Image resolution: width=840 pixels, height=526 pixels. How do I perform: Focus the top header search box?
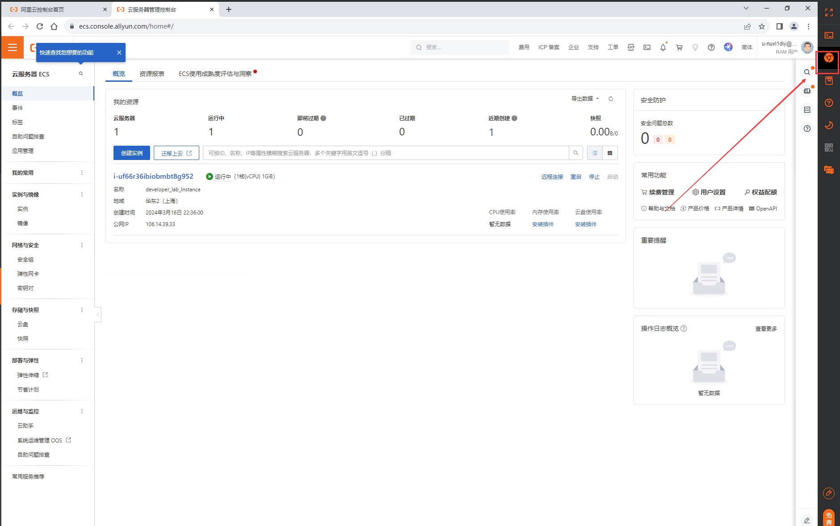(x=460, y=47)
